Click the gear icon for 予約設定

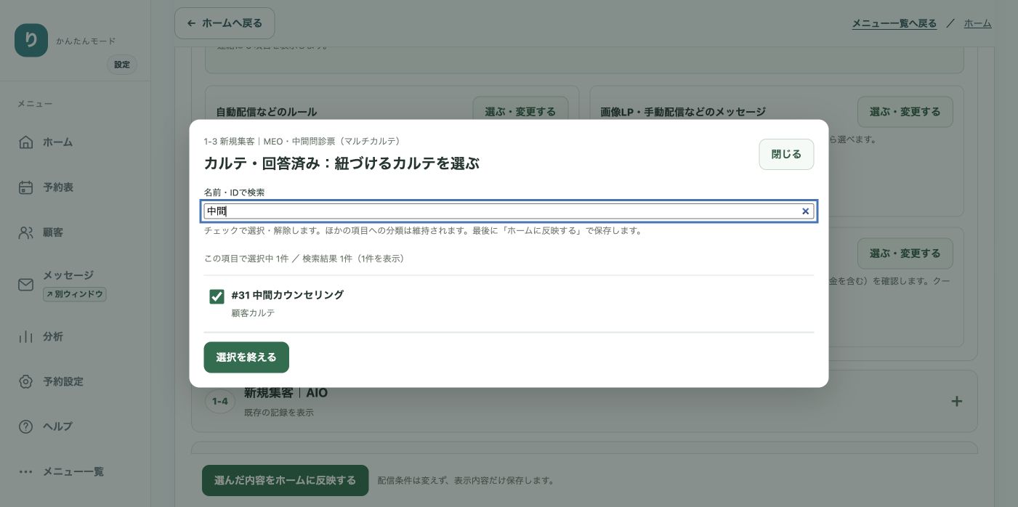click(x=25, y=381)
